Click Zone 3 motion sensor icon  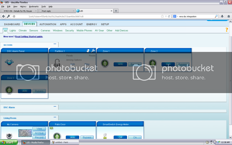click(9, 90)
